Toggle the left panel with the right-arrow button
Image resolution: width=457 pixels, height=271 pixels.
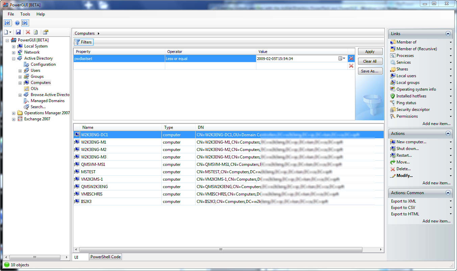pyautogui.click(x=7, y=23)
